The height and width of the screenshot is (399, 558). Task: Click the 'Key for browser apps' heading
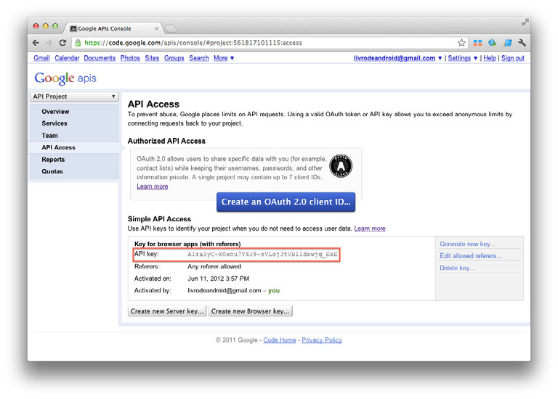pos(187,244)
